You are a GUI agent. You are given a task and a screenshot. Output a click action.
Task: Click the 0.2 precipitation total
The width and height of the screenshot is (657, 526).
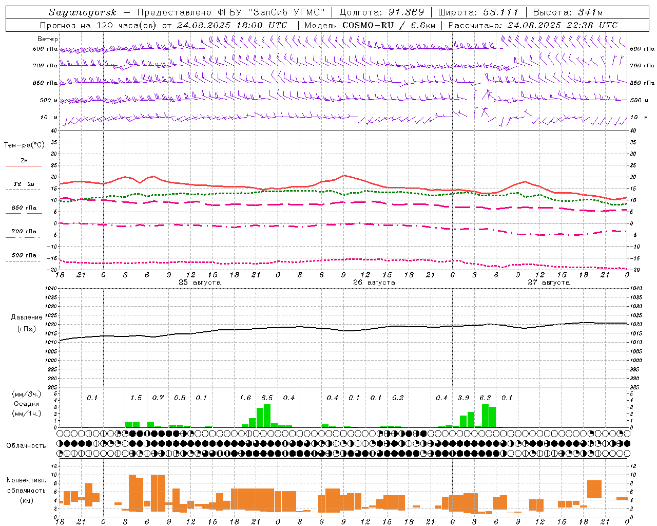tap(398, 398)
